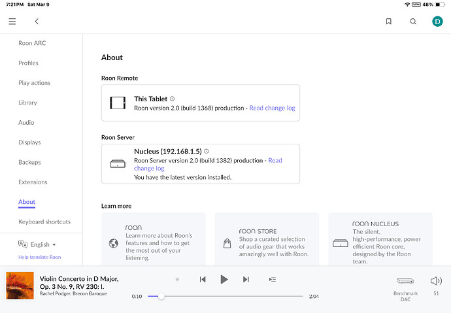Image resolution: width=451 pixels, height=313 pixels.
Task: Read change log for Roon Remote
Action: pos(272,108)
